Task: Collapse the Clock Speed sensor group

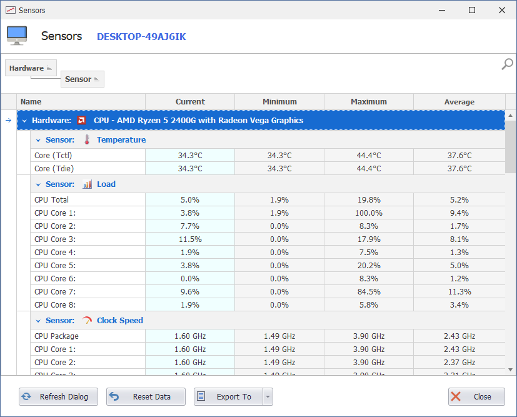Action: point(38,321)
